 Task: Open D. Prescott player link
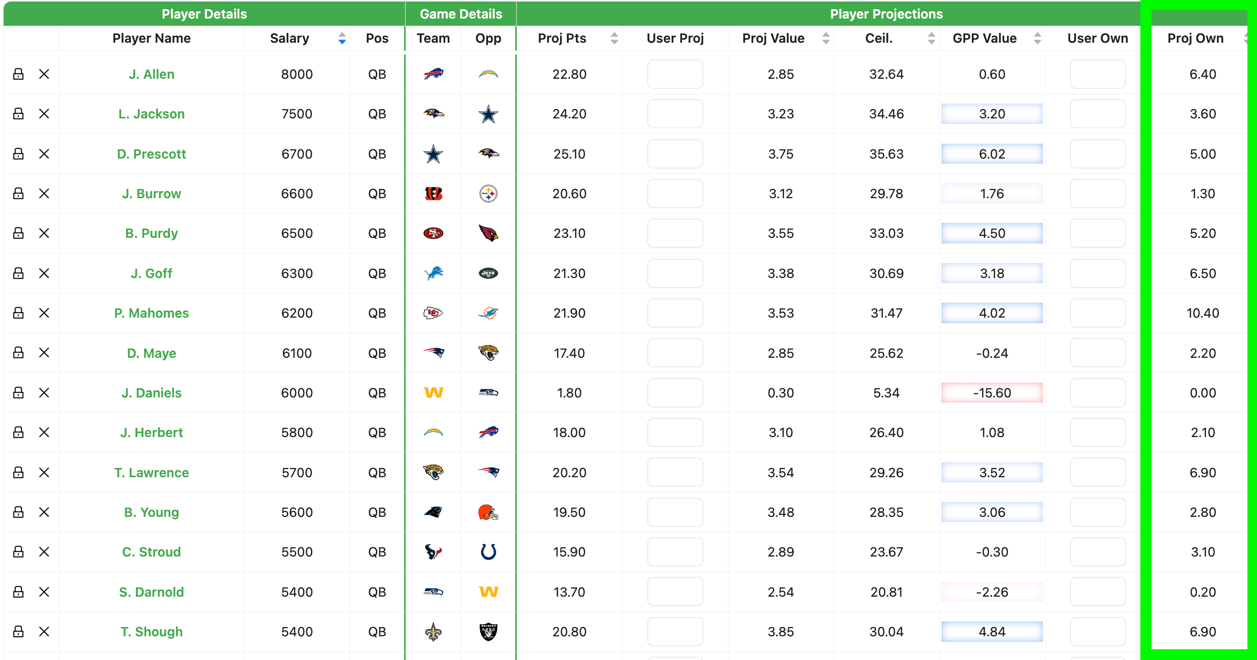tap(151, 154)
